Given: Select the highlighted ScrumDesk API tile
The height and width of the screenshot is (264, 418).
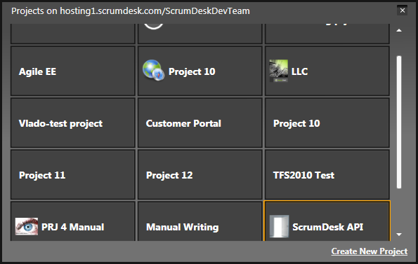Looking at the screenshot, I should [x=327, y=221].
